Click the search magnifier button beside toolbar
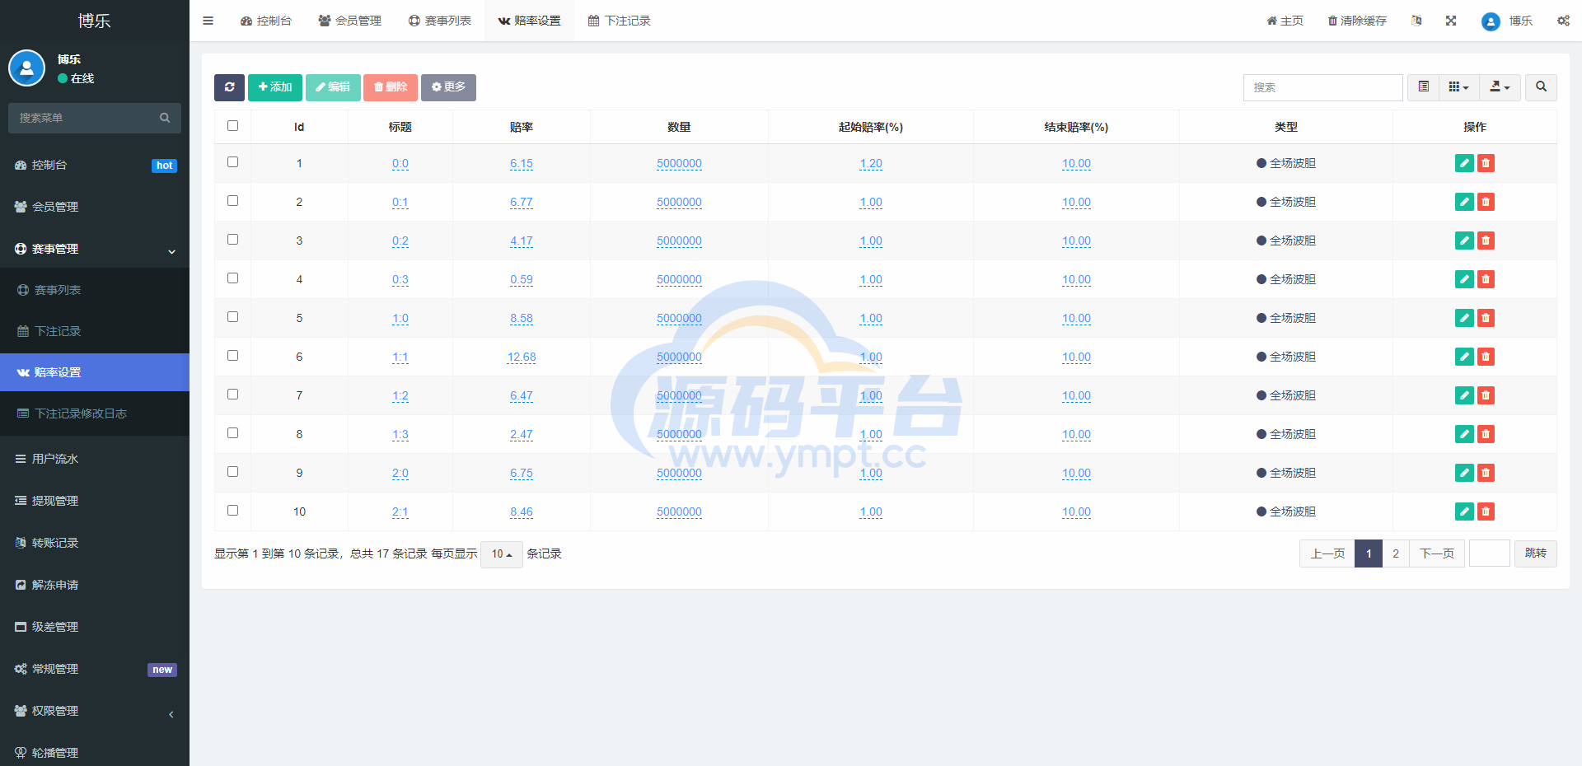 tap(1541, 87)
